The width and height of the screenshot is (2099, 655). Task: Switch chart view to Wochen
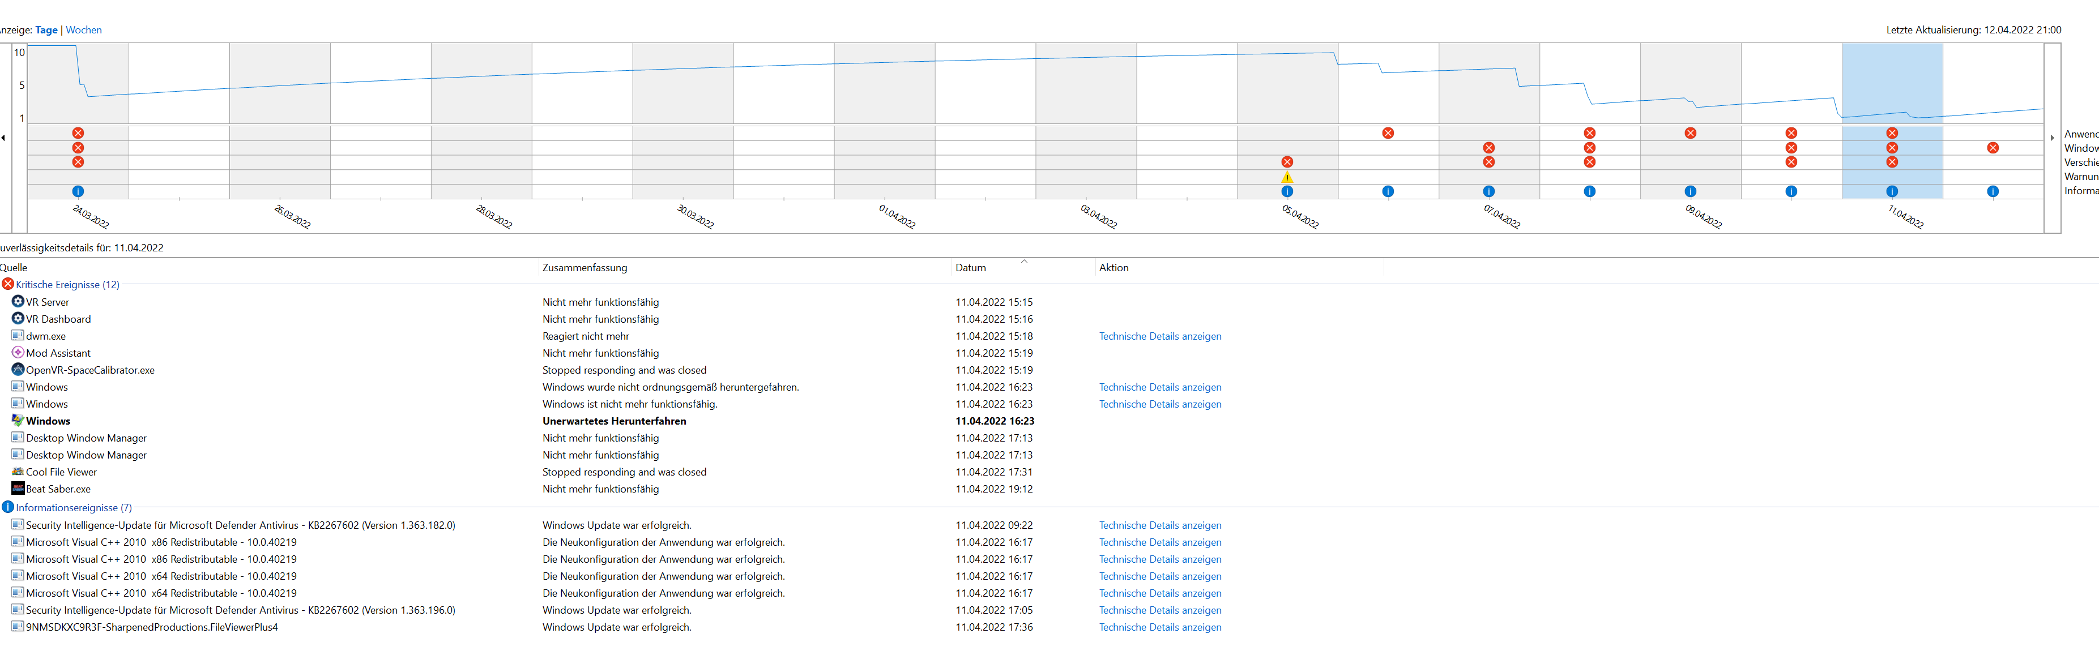pyautogui.click(x=83, y=30)
